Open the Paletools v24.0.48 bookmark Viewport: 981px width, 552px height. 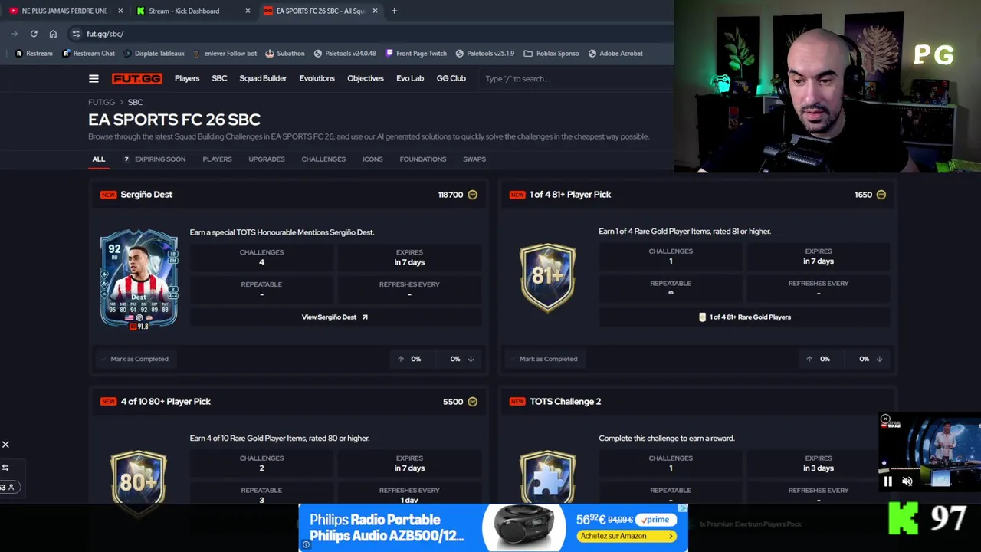pos(345,54)
